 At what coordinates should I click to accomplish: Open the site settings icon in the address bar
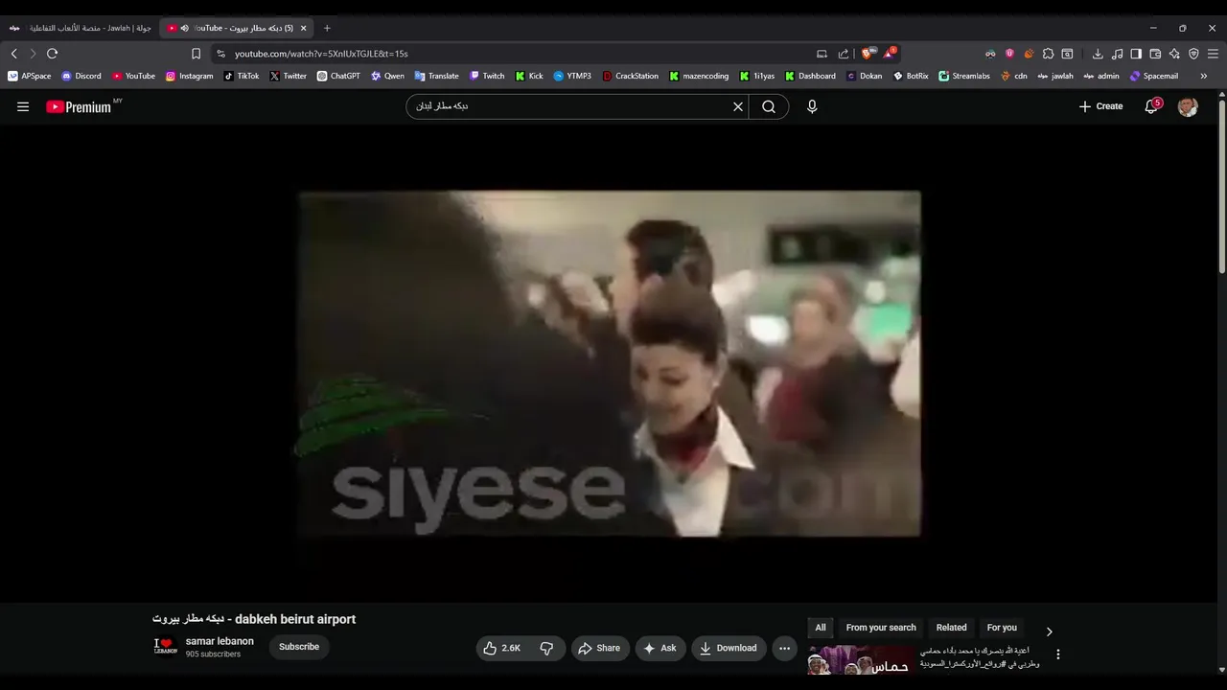(x=220, y=54)
